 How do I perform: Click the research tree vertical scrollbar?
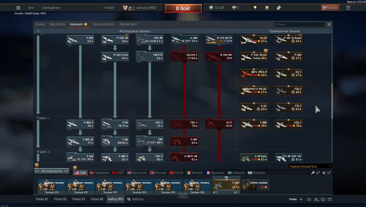pos(332,101)
